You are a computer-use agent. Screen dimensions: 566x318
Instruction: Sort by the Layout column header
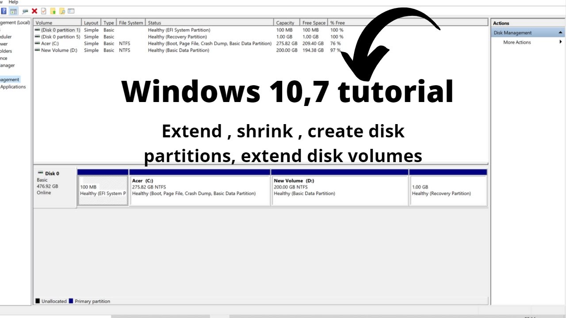pyautogui.click(x=92, y=23)
